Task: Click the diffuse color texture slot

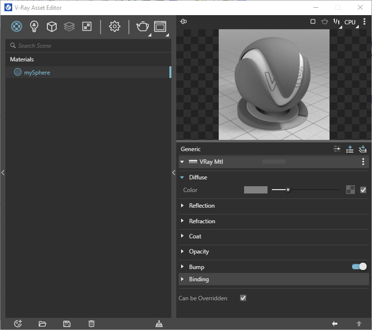Action: [x=351, y=190]
